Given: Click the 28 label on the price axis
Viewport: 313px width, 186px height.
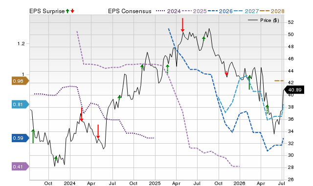Looking at the screenshot, I should [291, 167].
